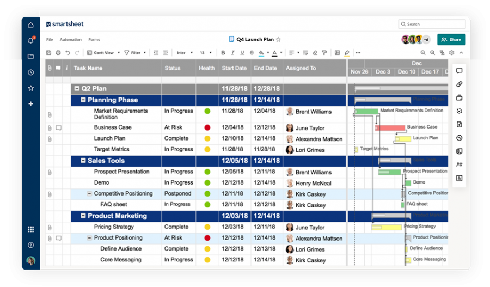Toggle italic formatting
This screenshot has width=490, height=287.
232,53
